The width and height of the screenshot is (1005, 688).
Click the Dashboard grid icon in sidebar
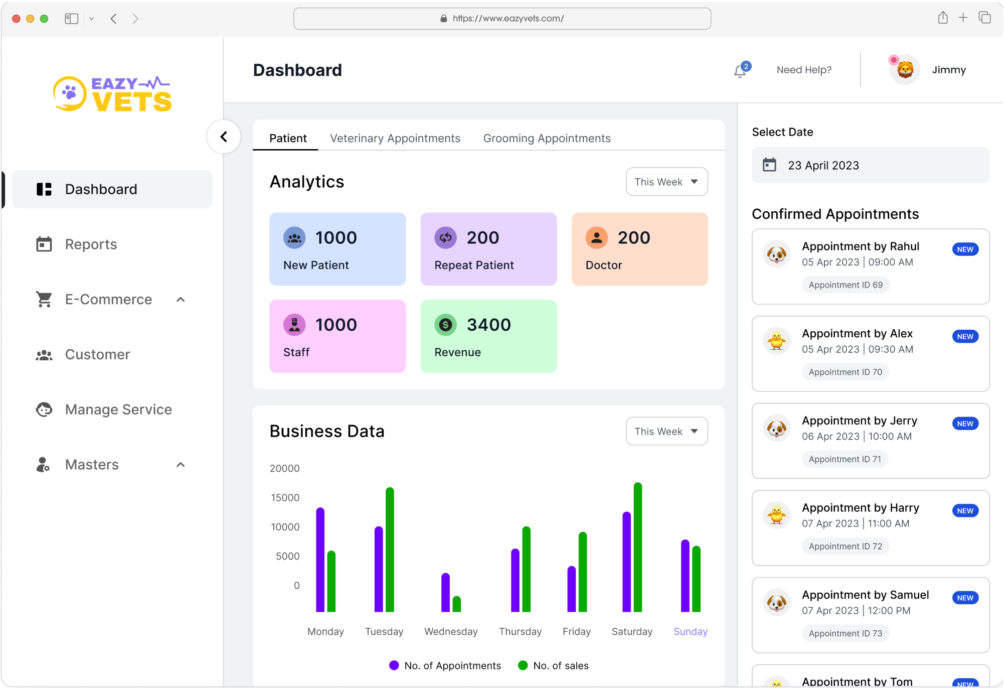[x=44, y=189]
